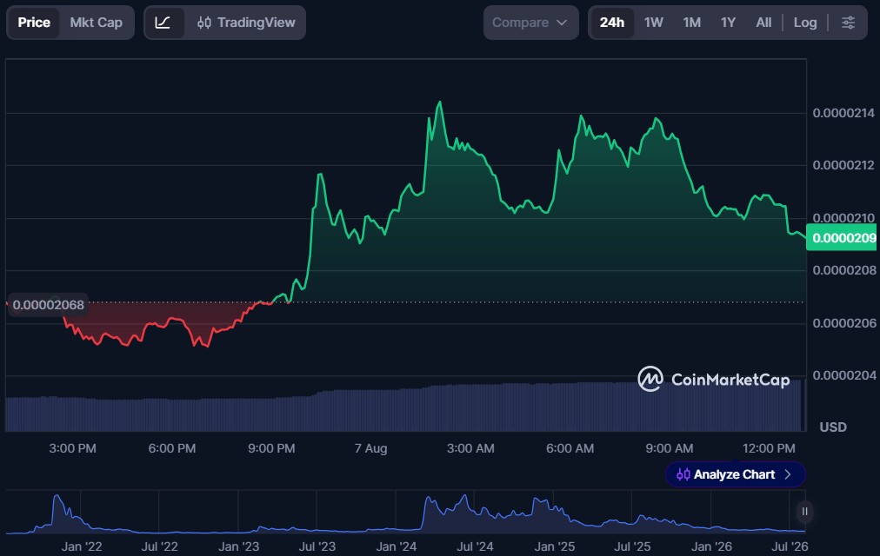
Task: Switch to the Mkt Cap tab
Action: pos(96,23)
